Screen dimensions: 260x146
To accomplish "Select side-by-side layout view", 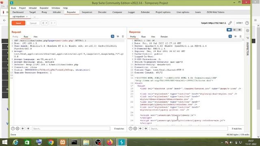I will [x=229, y=30].
